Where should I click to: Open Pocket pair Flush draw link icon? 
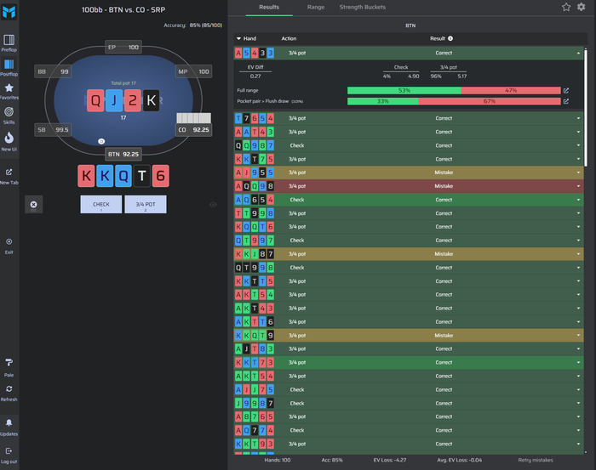pyautogui.click(x=566, y=101)
